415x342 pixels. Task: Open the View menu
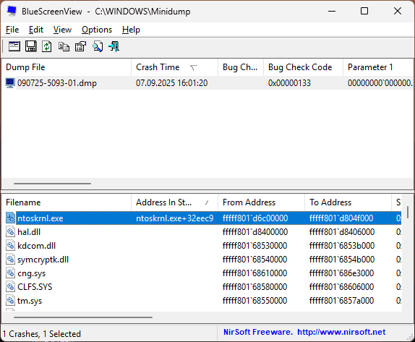(x=62, y=30)
